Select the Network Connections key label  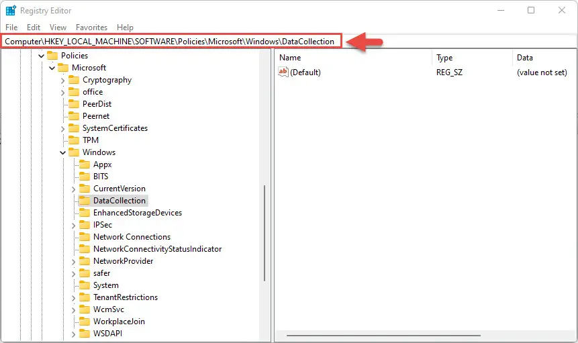[x=132, y=237]
